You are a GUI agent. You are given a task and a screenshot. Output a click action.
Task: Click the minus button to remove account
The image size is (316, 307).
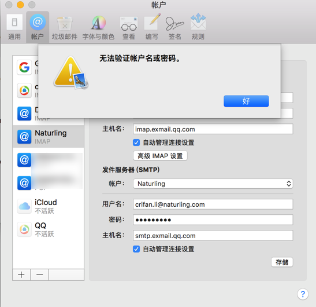(x=39, y=275)
